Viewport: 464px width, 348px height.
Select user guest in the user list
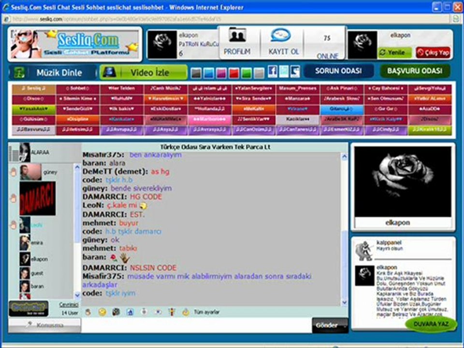pos(37,274)
